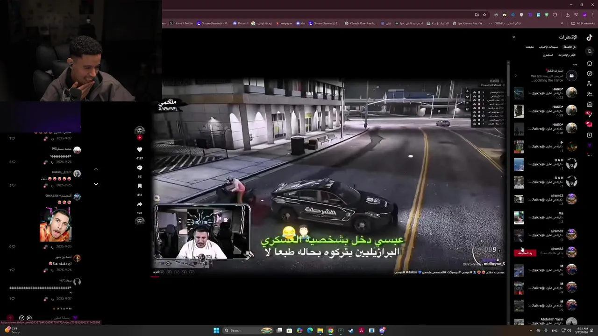Open first HARD* notification
The width and height of the screenshot is (598, 336).
tap(545, 93)
